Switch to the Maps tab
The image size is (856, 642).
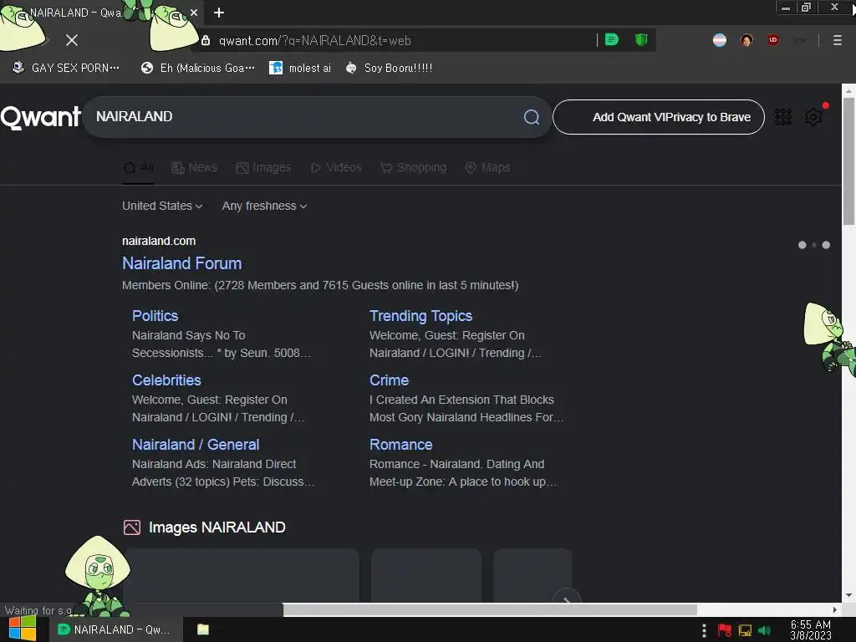click(487, 167)
